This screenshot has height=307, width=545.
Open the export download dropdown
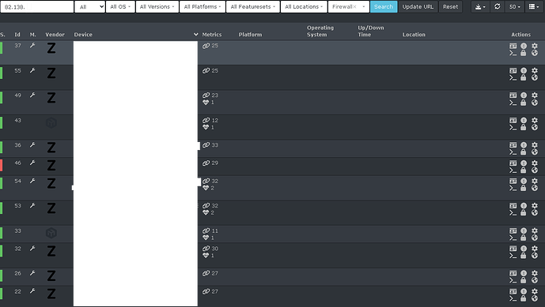pyautogui.click(x=480, y=6)
